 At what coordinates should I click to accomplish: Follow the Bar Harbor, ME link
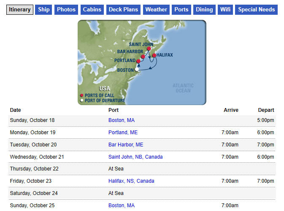coord(126,145)
